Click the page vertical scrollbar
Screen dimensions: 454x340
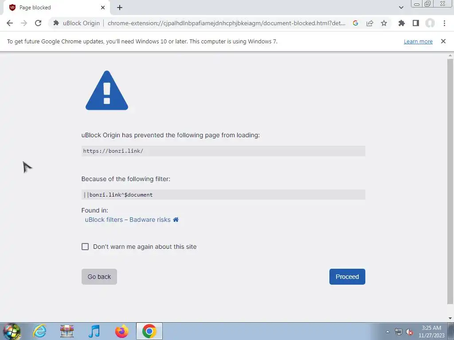click(450, 182)
